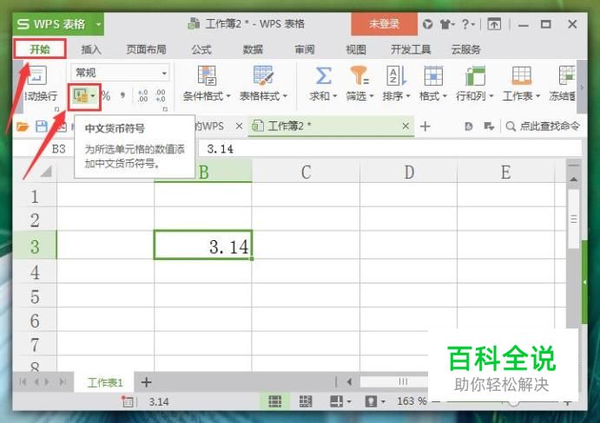This screenshot has height=423, width=600.
Task: Click the wrap text (自动换行) icon
Action: [x=37, y=75]
